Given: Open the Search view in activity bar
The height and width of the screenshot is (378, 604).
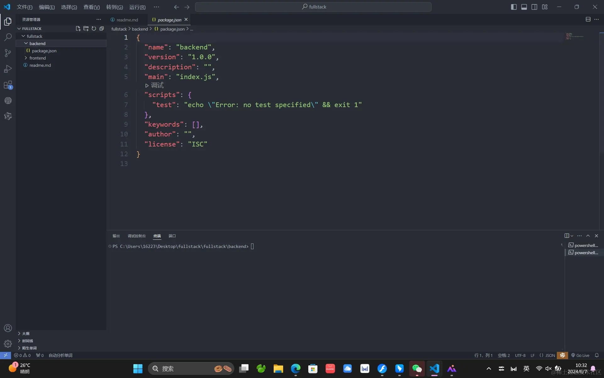Looking at the screenshot, I should point(8,37).
